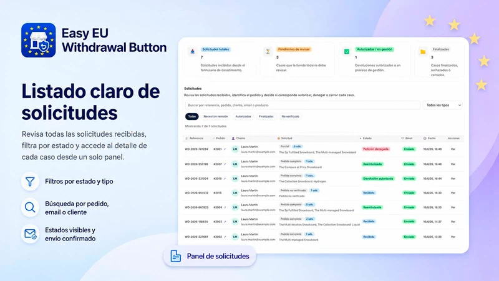The width and height of the screenshot is (499, 281).
Task: Click the Panel de solicitudes button
Action: [210, 256]
